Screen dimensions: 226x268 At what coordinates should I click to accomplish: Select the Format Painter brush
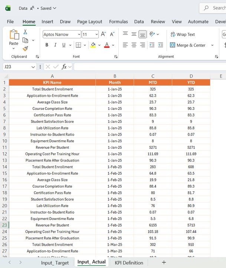(25, 48)
